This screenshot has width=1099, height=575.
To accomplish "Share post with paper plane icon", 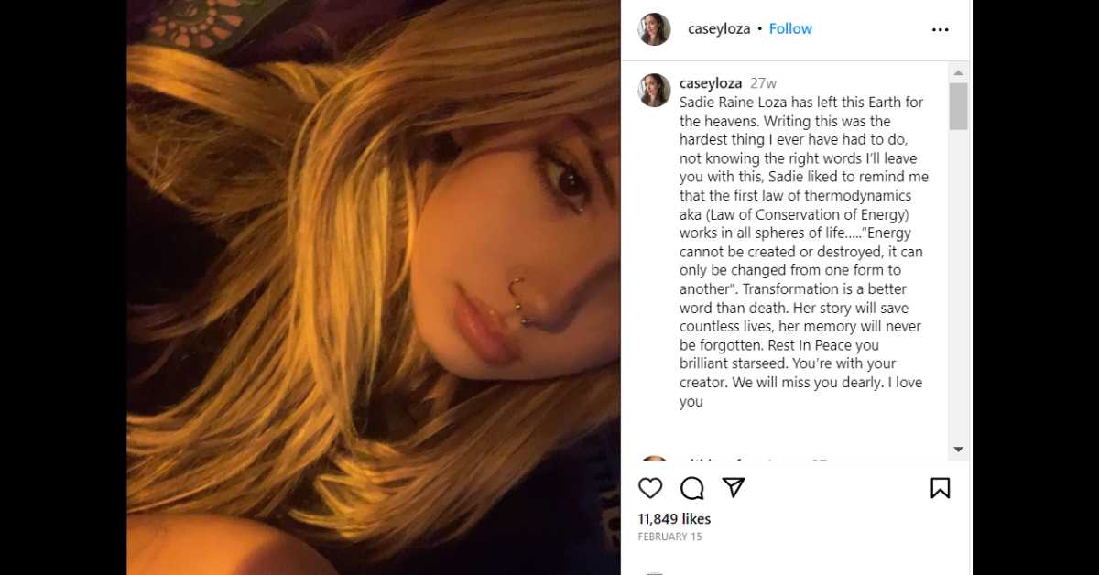I will pyautogui.click(x=734, y=487).
